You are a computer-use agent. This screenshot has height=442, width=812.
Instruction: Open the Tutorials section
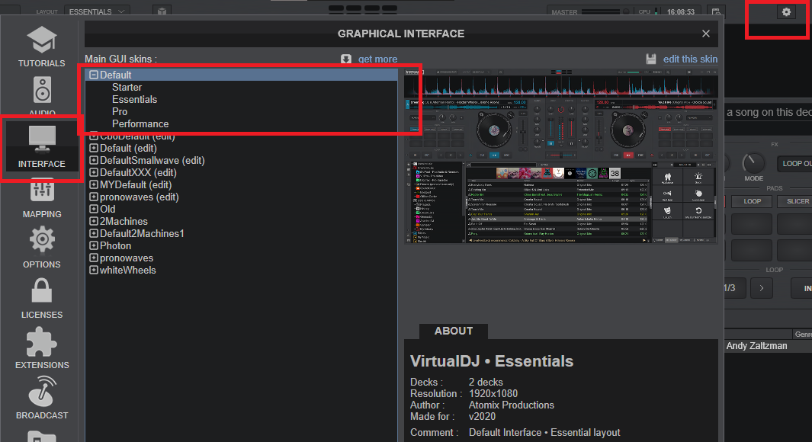(41, 47)
